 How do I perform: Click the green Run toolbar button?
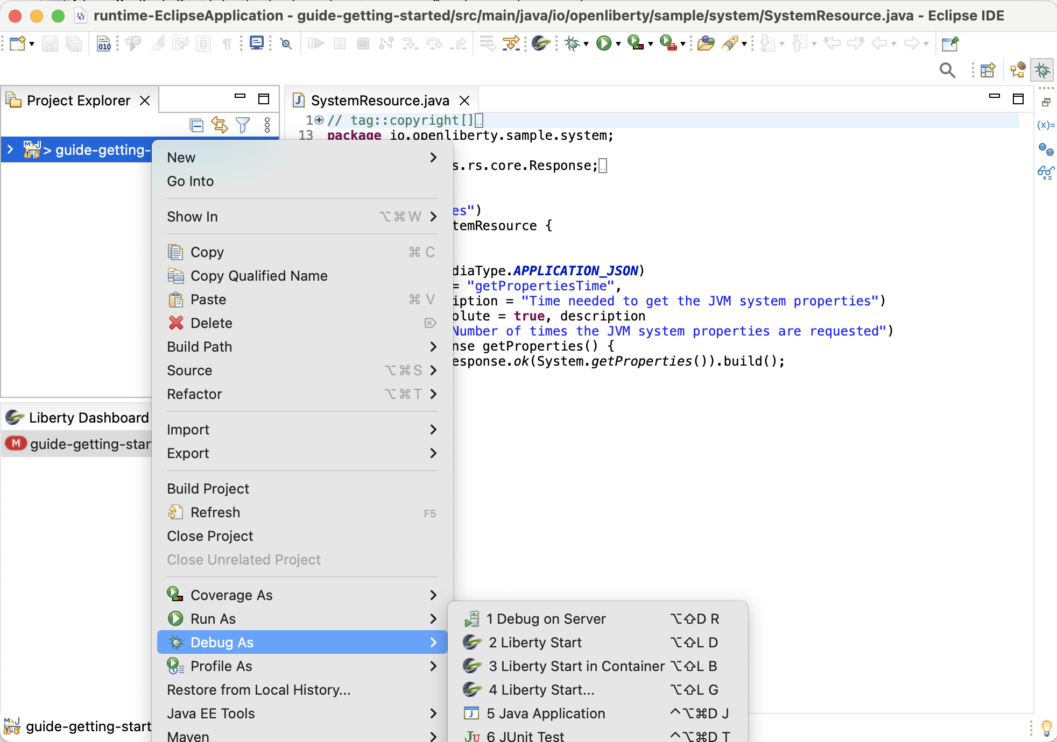pyautogui.click(x=604, y=44)
